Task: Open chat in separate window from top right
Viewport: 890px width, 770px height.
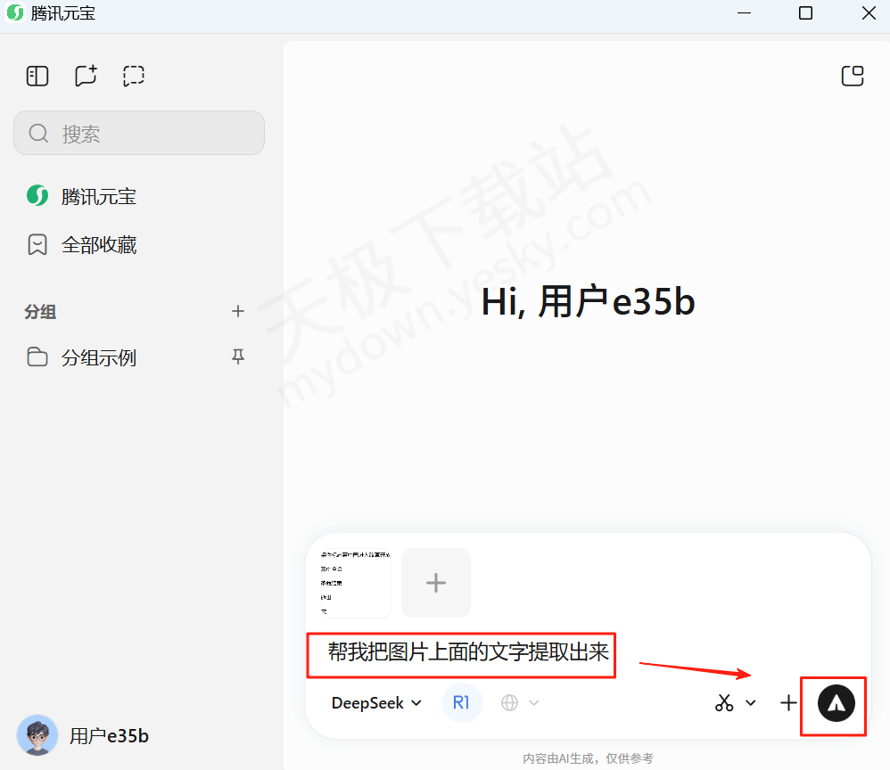Action: tap(853, 76)
